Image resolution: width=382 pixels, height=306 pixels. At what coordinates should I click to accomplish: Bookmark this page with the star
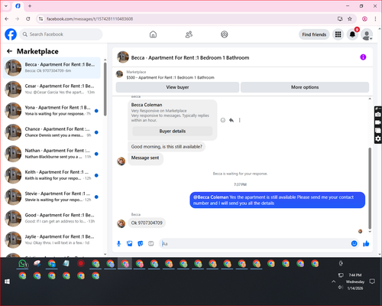pyautogui.click(x=350, y=19)
